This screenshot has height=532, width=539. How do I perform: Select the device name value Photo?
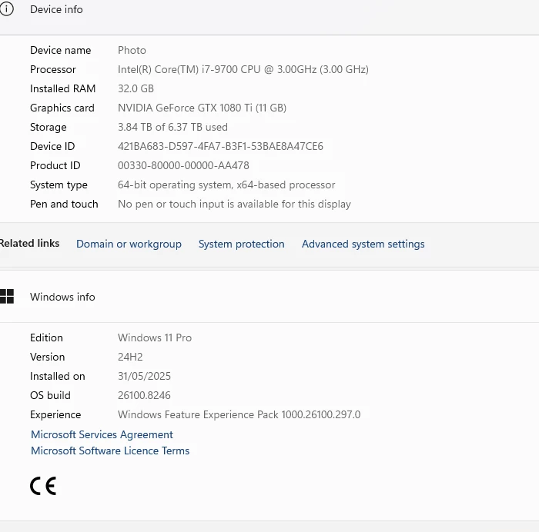[x=132, y=51]
